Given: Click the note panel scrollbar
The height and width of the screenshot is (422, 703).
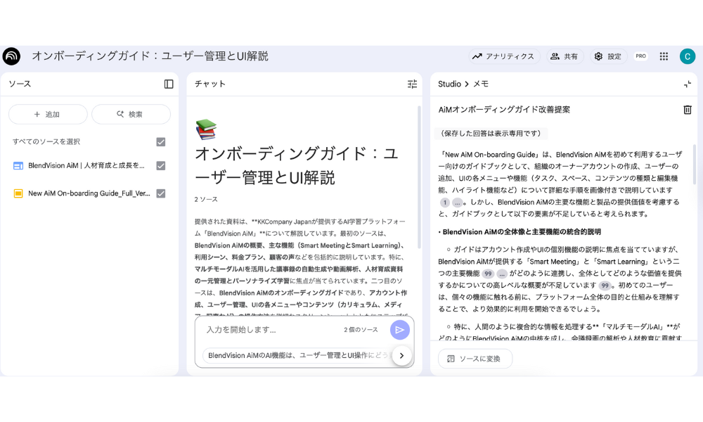Looking at the screenshot, I should pos(695,165).
